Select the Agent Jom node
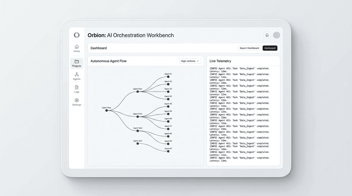352x196 pixels. coord(138,144)
